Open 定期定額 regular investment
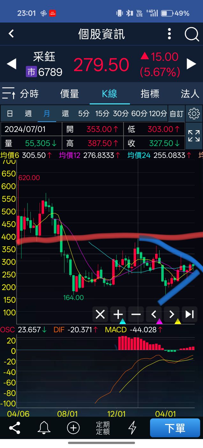The height and width of the screenshot is (448, 203). [x=103, y=428]
